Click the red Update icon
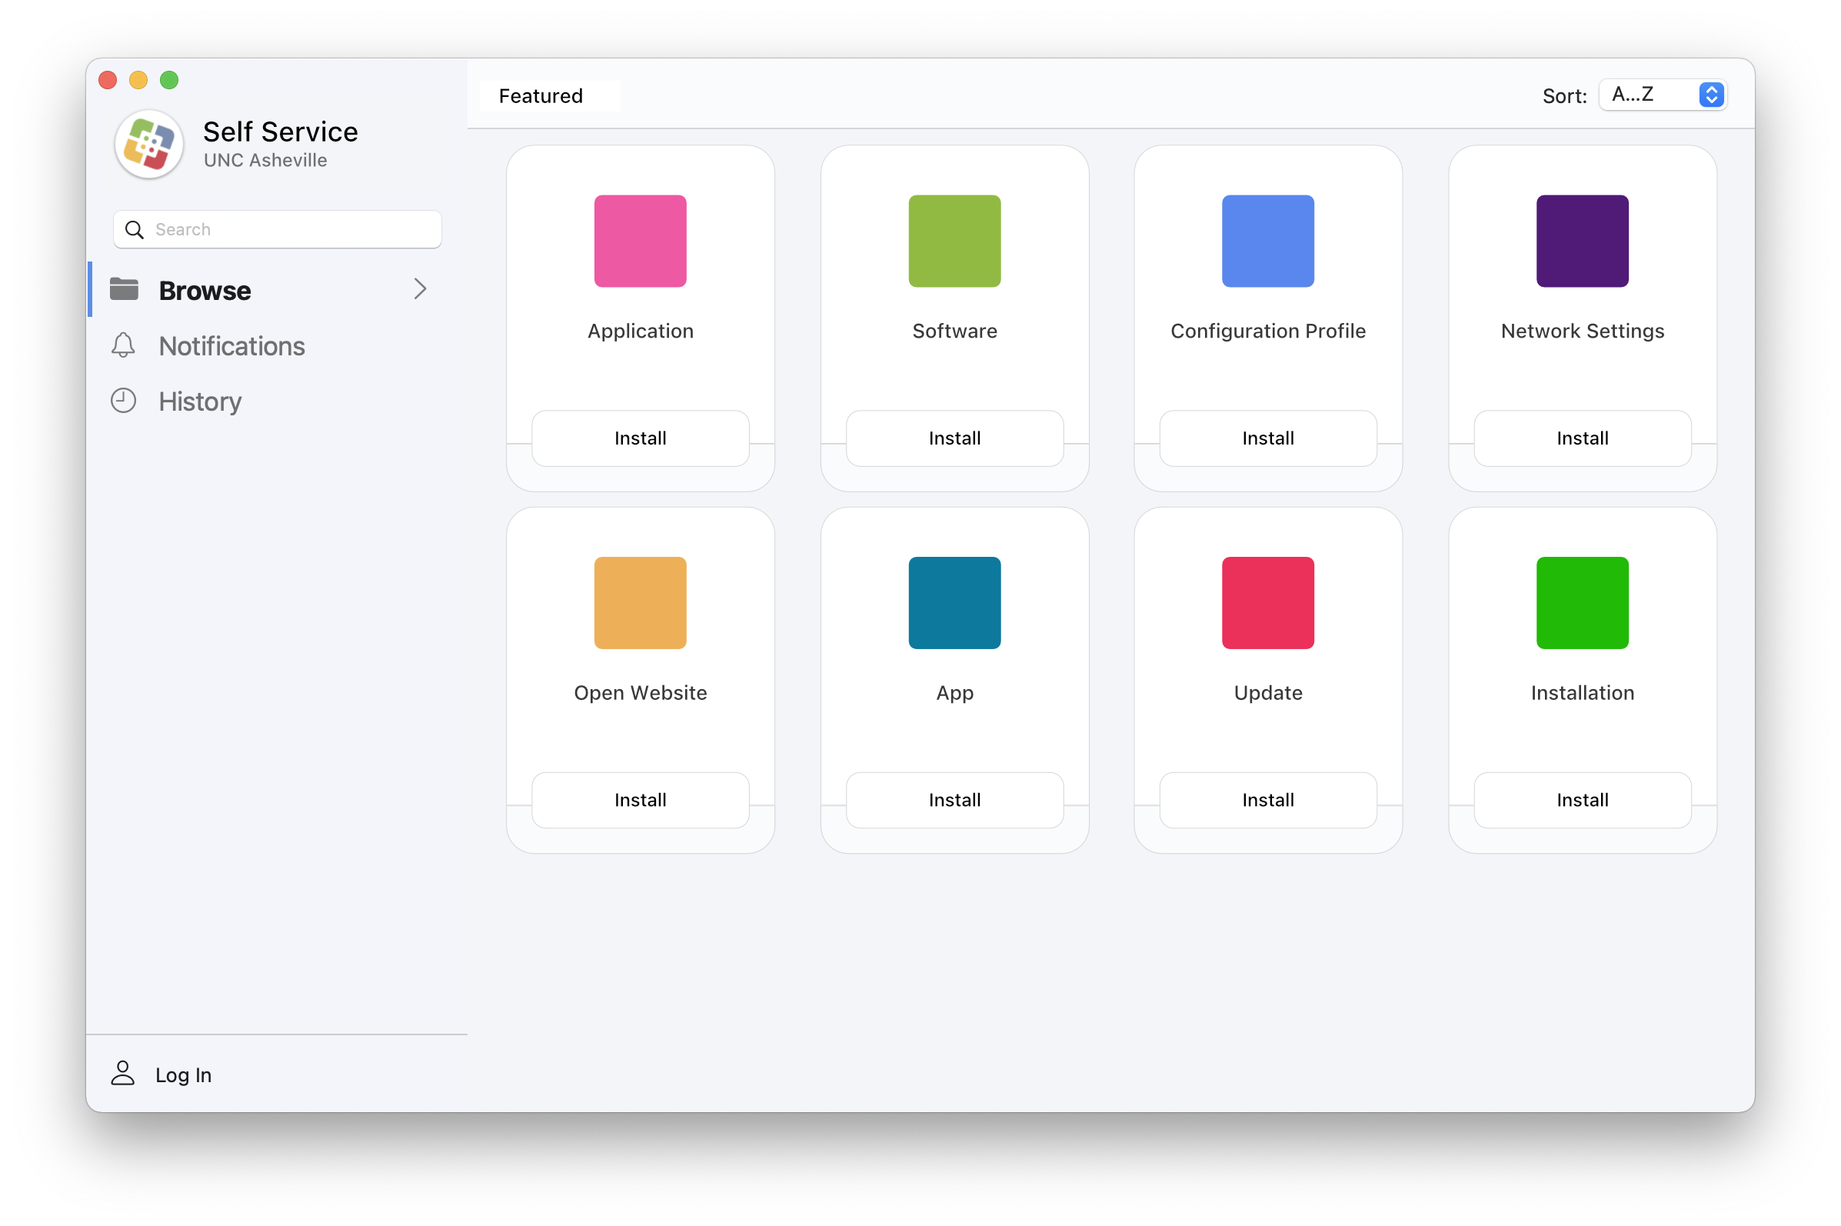The width and height of the screenshot is (1841, 1226). [x=1268, y=603]
